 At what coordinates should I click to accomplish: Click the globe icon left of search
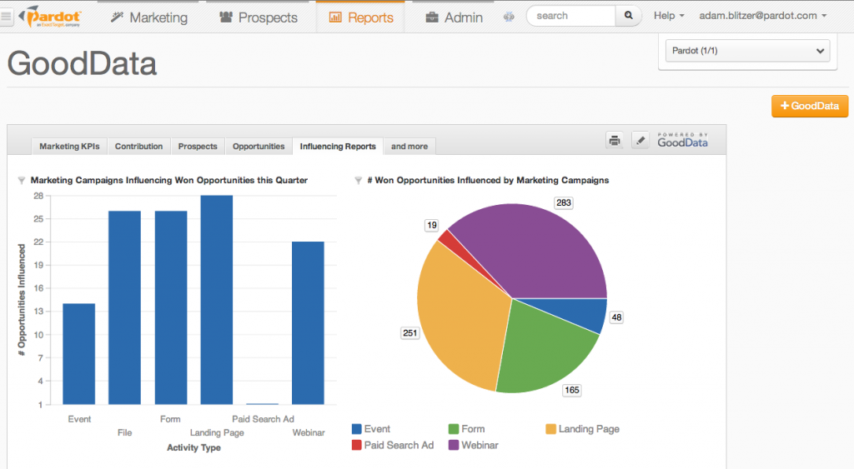[x=509, y=17]
